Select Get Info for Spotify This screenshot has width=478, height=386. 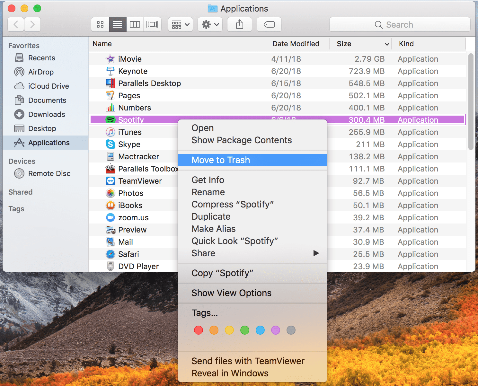[x=208, y=180]
